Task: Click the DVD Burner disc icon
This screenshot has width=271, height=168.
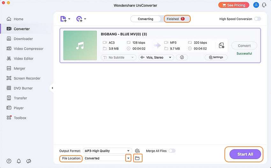Action: pos(9,88)
